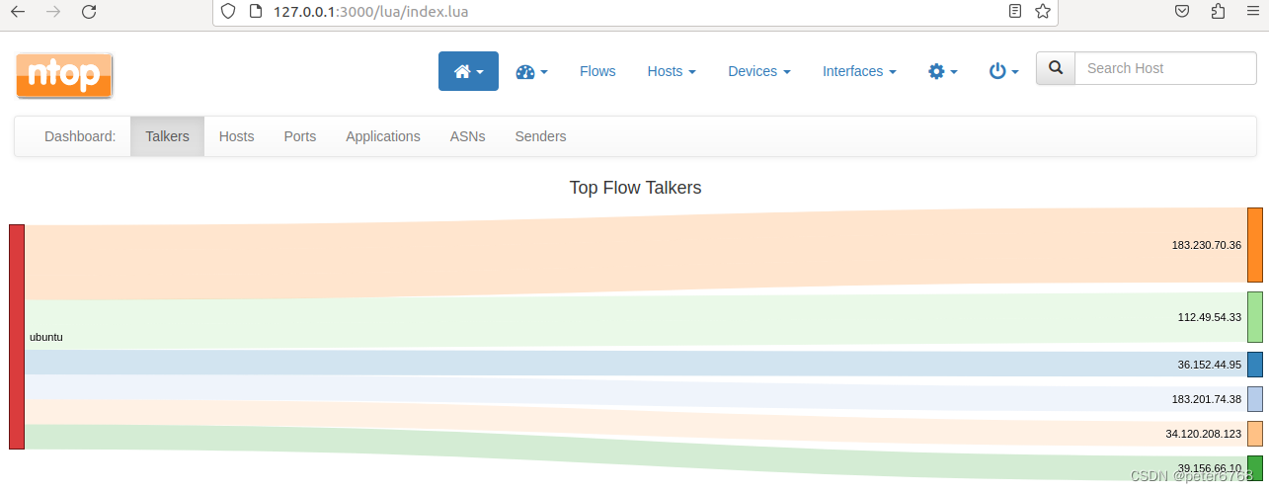Bookmark this page with the star
The width and height of the screenshot is (1269, 493).
(x=1043, y=11)
